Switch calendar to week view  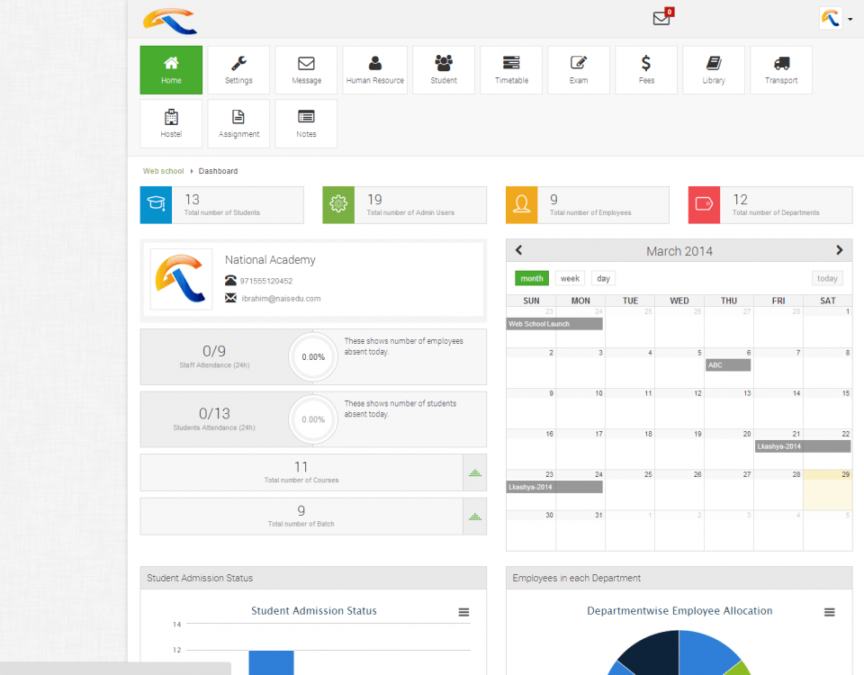[570, 278]
